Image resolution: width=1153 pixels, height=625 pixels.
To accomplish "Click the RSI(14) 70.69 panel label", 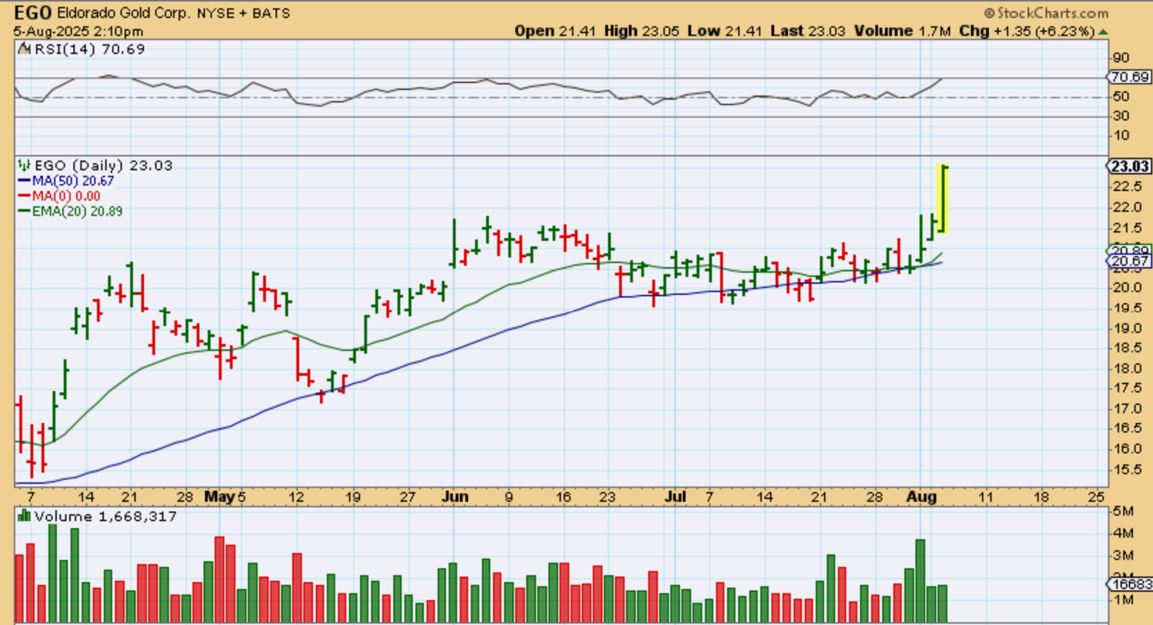I will [x=89, y=49].
